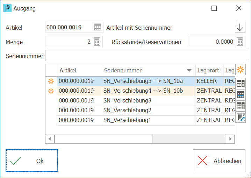Viewport: 251px width, 178px height.
Task: Click inside the Seriennummer input field
Action: pyautogui.click(x=146, y=56)
